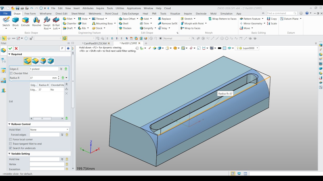Click the Slot feature tool
Image resolution: width=323 pixels, height=181 pixels.
click(x=82, y=23)
